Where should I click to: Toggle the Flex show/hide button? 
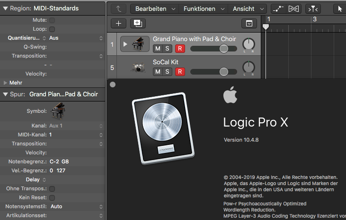294,9
